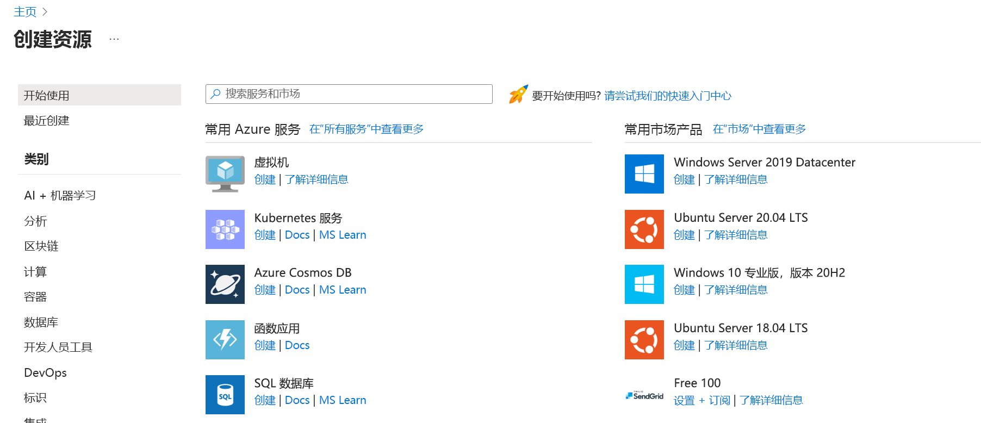Click 创建 under Ubuntu Server 20.04 LTS
Viewport: 981px width, 423px height.
coord(685,235)
